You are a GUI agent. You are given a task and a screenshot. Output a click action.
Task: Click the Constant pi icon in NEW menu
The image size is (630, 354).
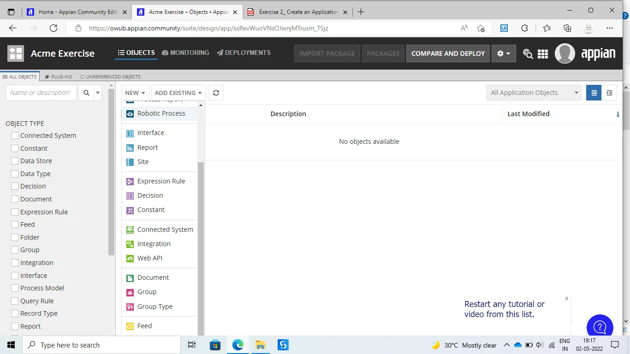[x=130, y=210]
